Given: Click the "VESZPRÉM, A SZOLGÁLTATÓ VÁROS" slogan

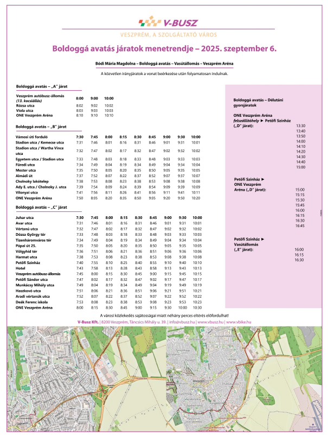Looking at the screenshot, I should tap(164, 34).
